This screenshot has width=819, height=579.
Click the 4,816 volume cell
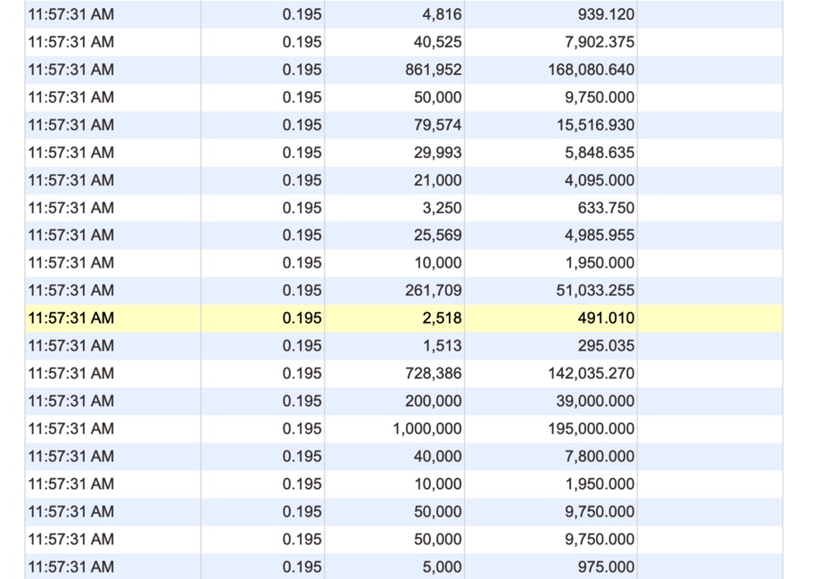tap(442, 14)
